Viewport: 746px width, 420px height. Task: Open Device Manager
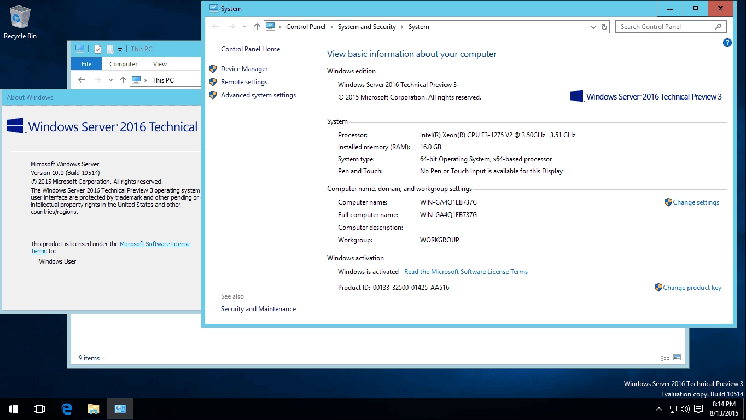click(244, 69)
